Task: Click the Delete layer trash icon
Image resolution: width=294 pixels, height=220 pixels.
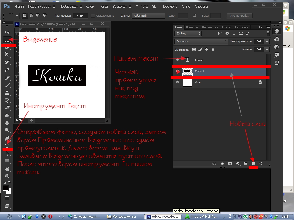Action: click(261, 164)
